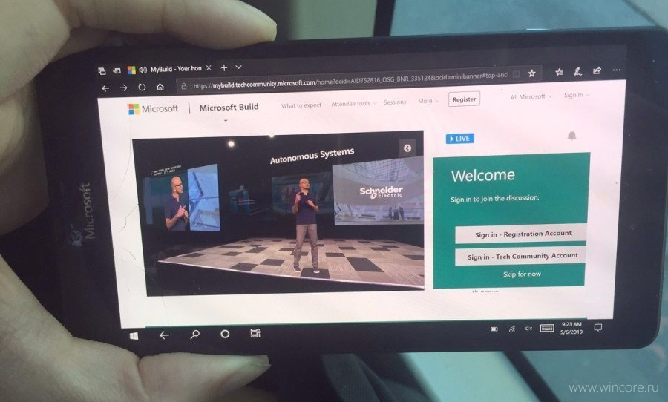The image size is (668, 402).
Task: Expand the More dropdown
Action: tap(428, 101)
